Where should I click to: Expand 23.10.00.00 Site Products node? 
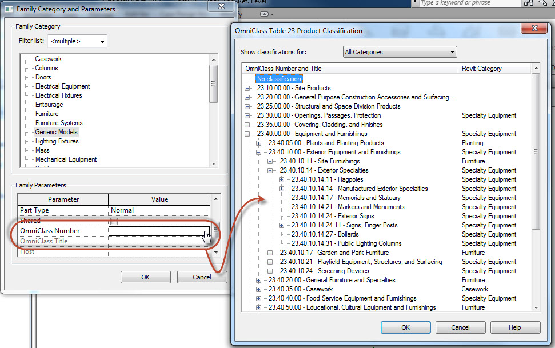(247, 88)
